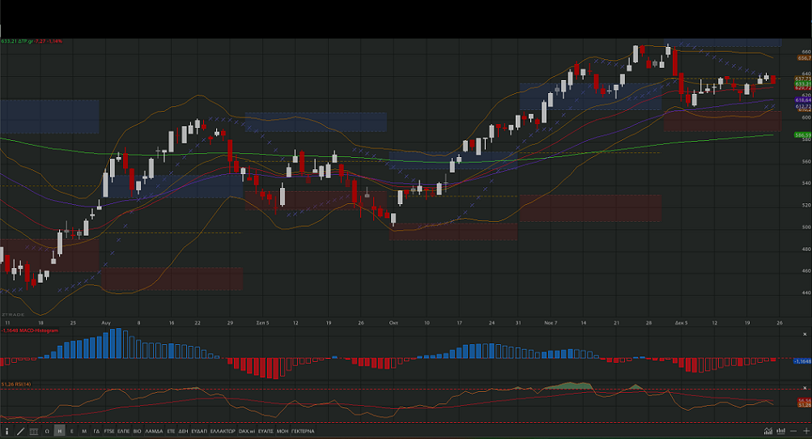Click the Δεκ 5 date on time axis

point(682,323)
